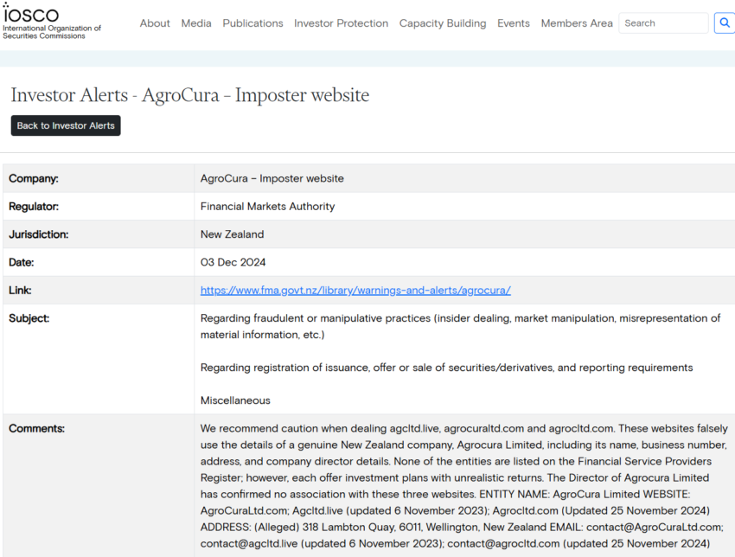Select the Regulator label cell
The height and width of the screenshot is (557, 735).
[x=99, y=207]
